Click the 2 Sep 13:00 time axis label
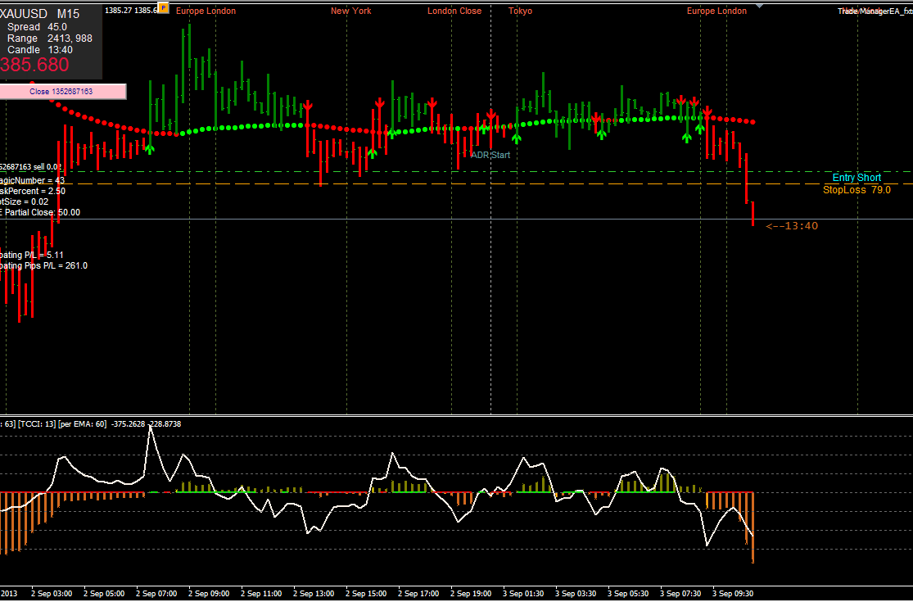This screenshot has width=913, height=602. point(314,594)
